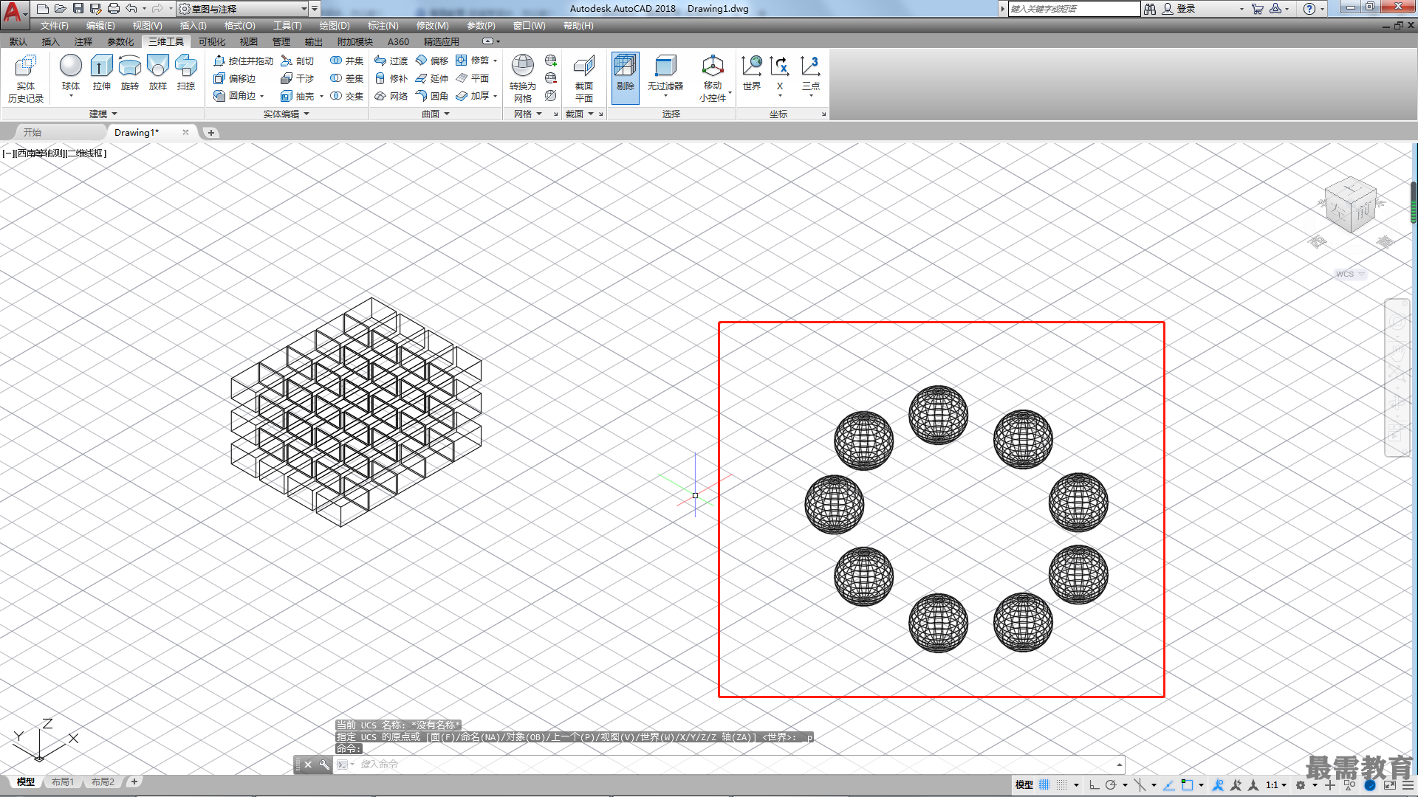Select the 球体 sphere tool
Viewport: 1418px width, 797px height.
click(71, 72)
